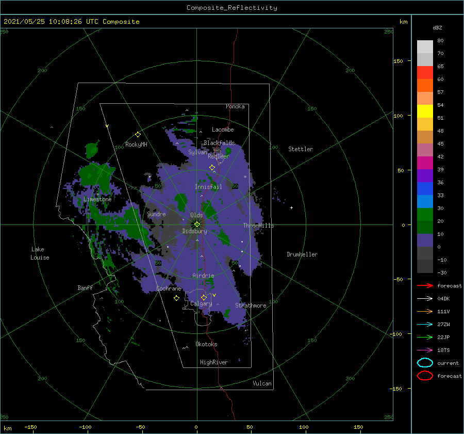Click the Lake Louise label
The image size is (464, 434).
pos(40,253)
